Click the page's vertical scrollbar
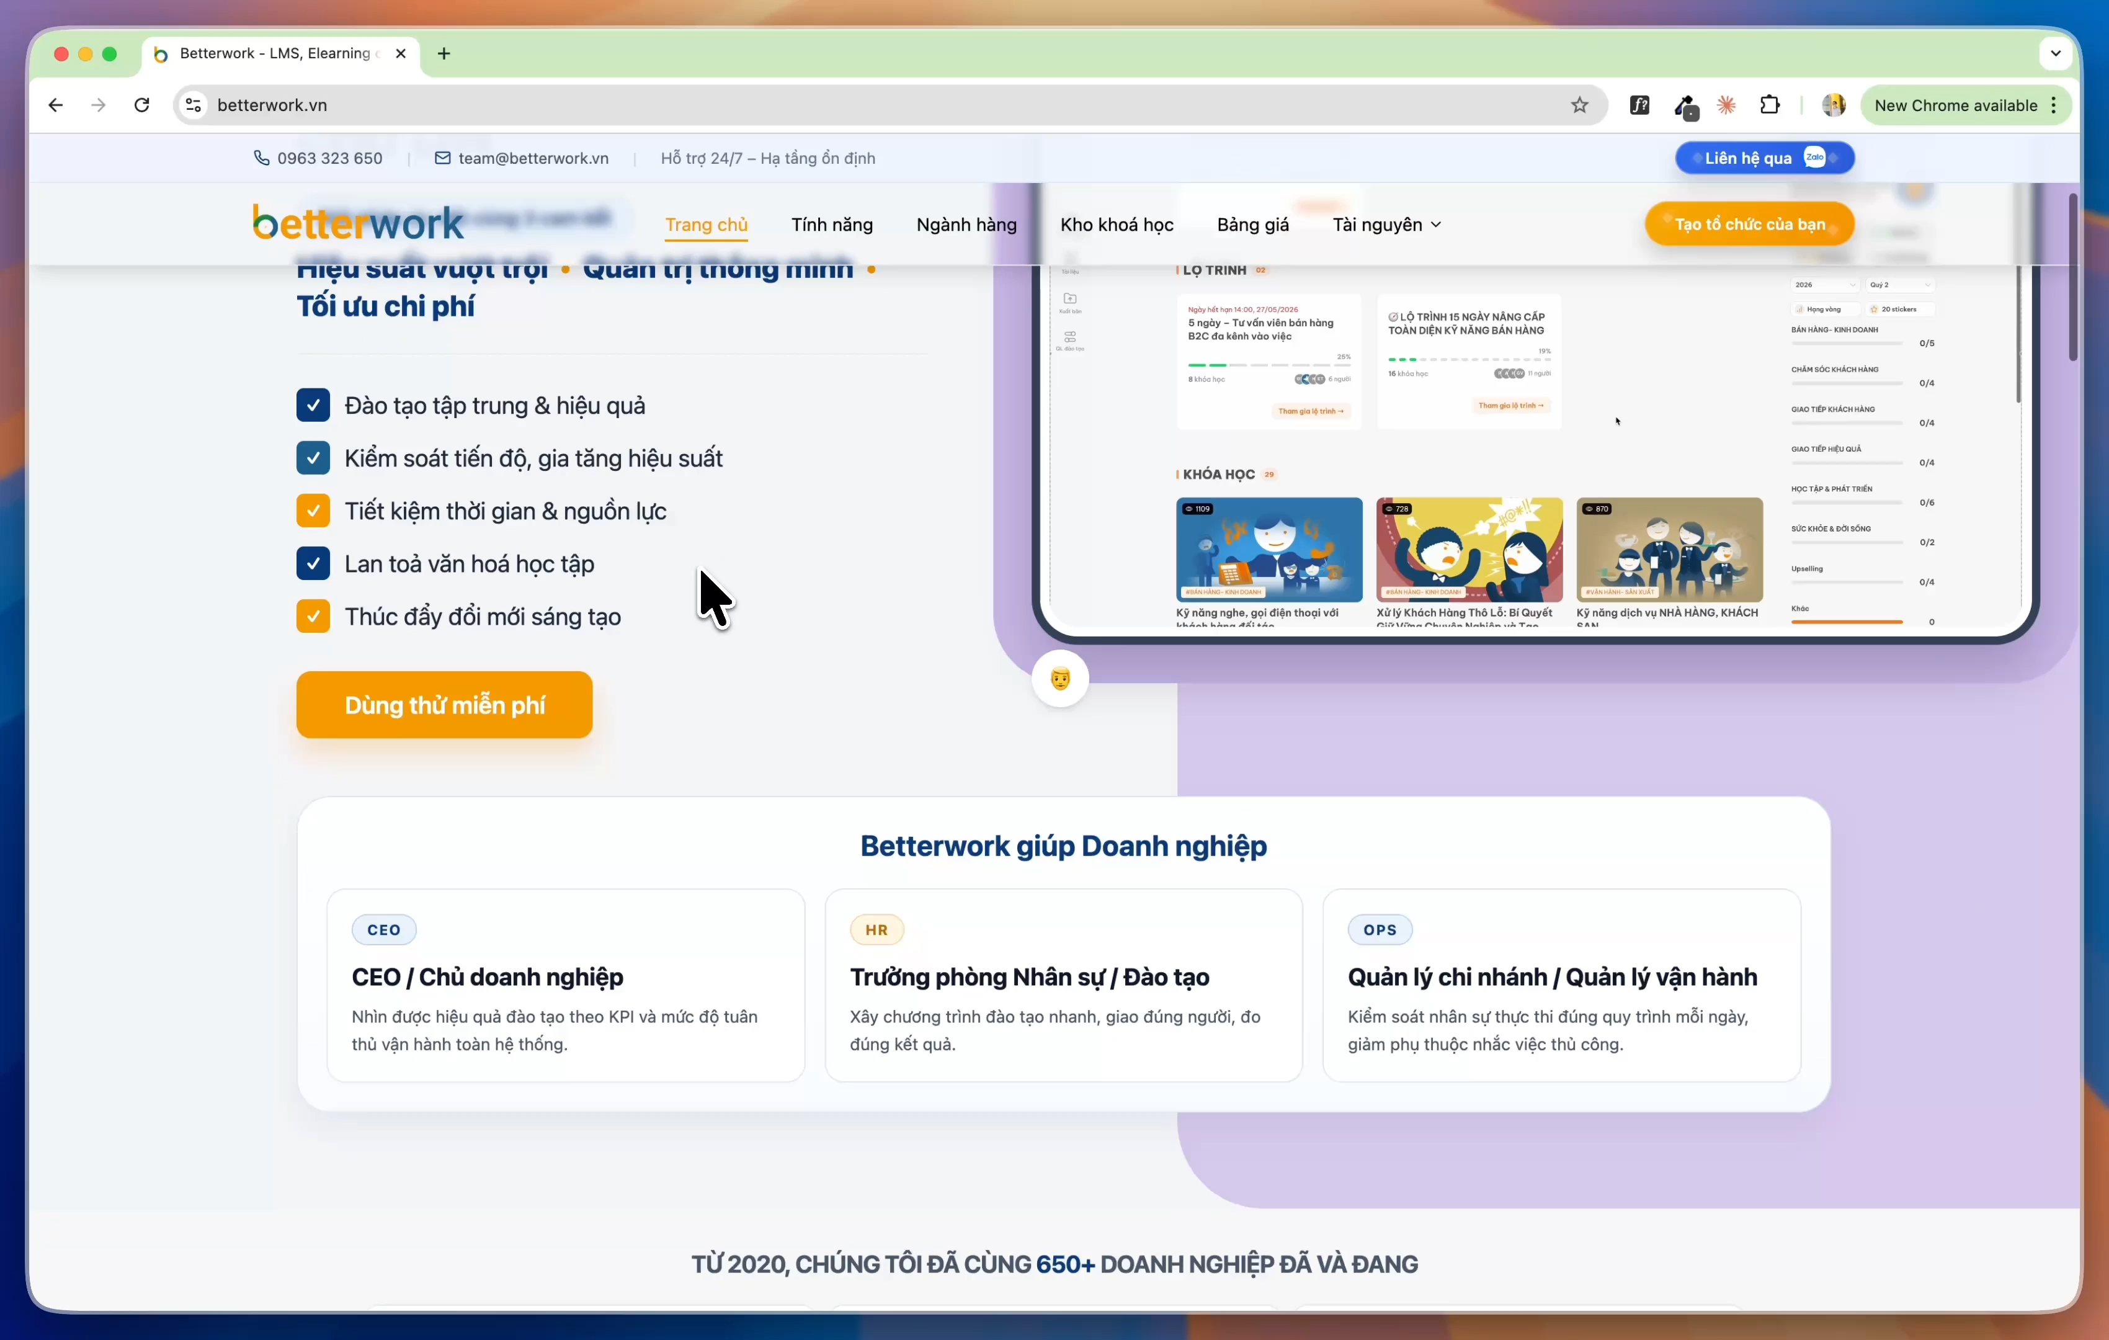 pos(2072,277)
